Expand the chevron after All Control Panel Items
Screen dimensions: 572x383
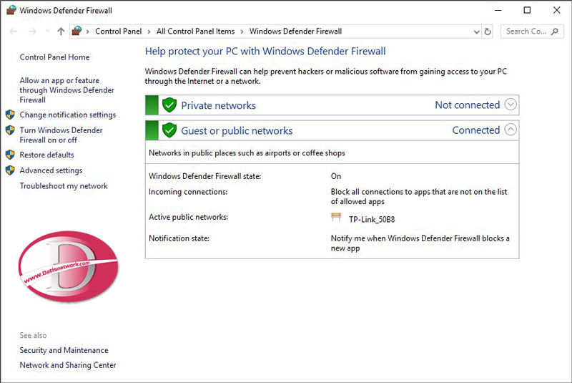click(x=242, y=31)
